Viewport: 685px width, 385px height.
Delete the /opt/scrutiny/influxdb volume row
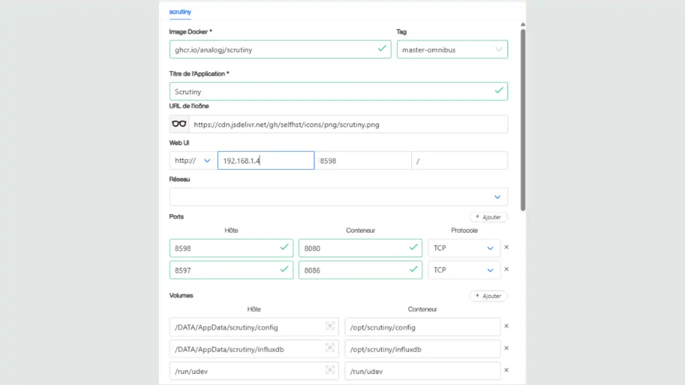point(506,348)
